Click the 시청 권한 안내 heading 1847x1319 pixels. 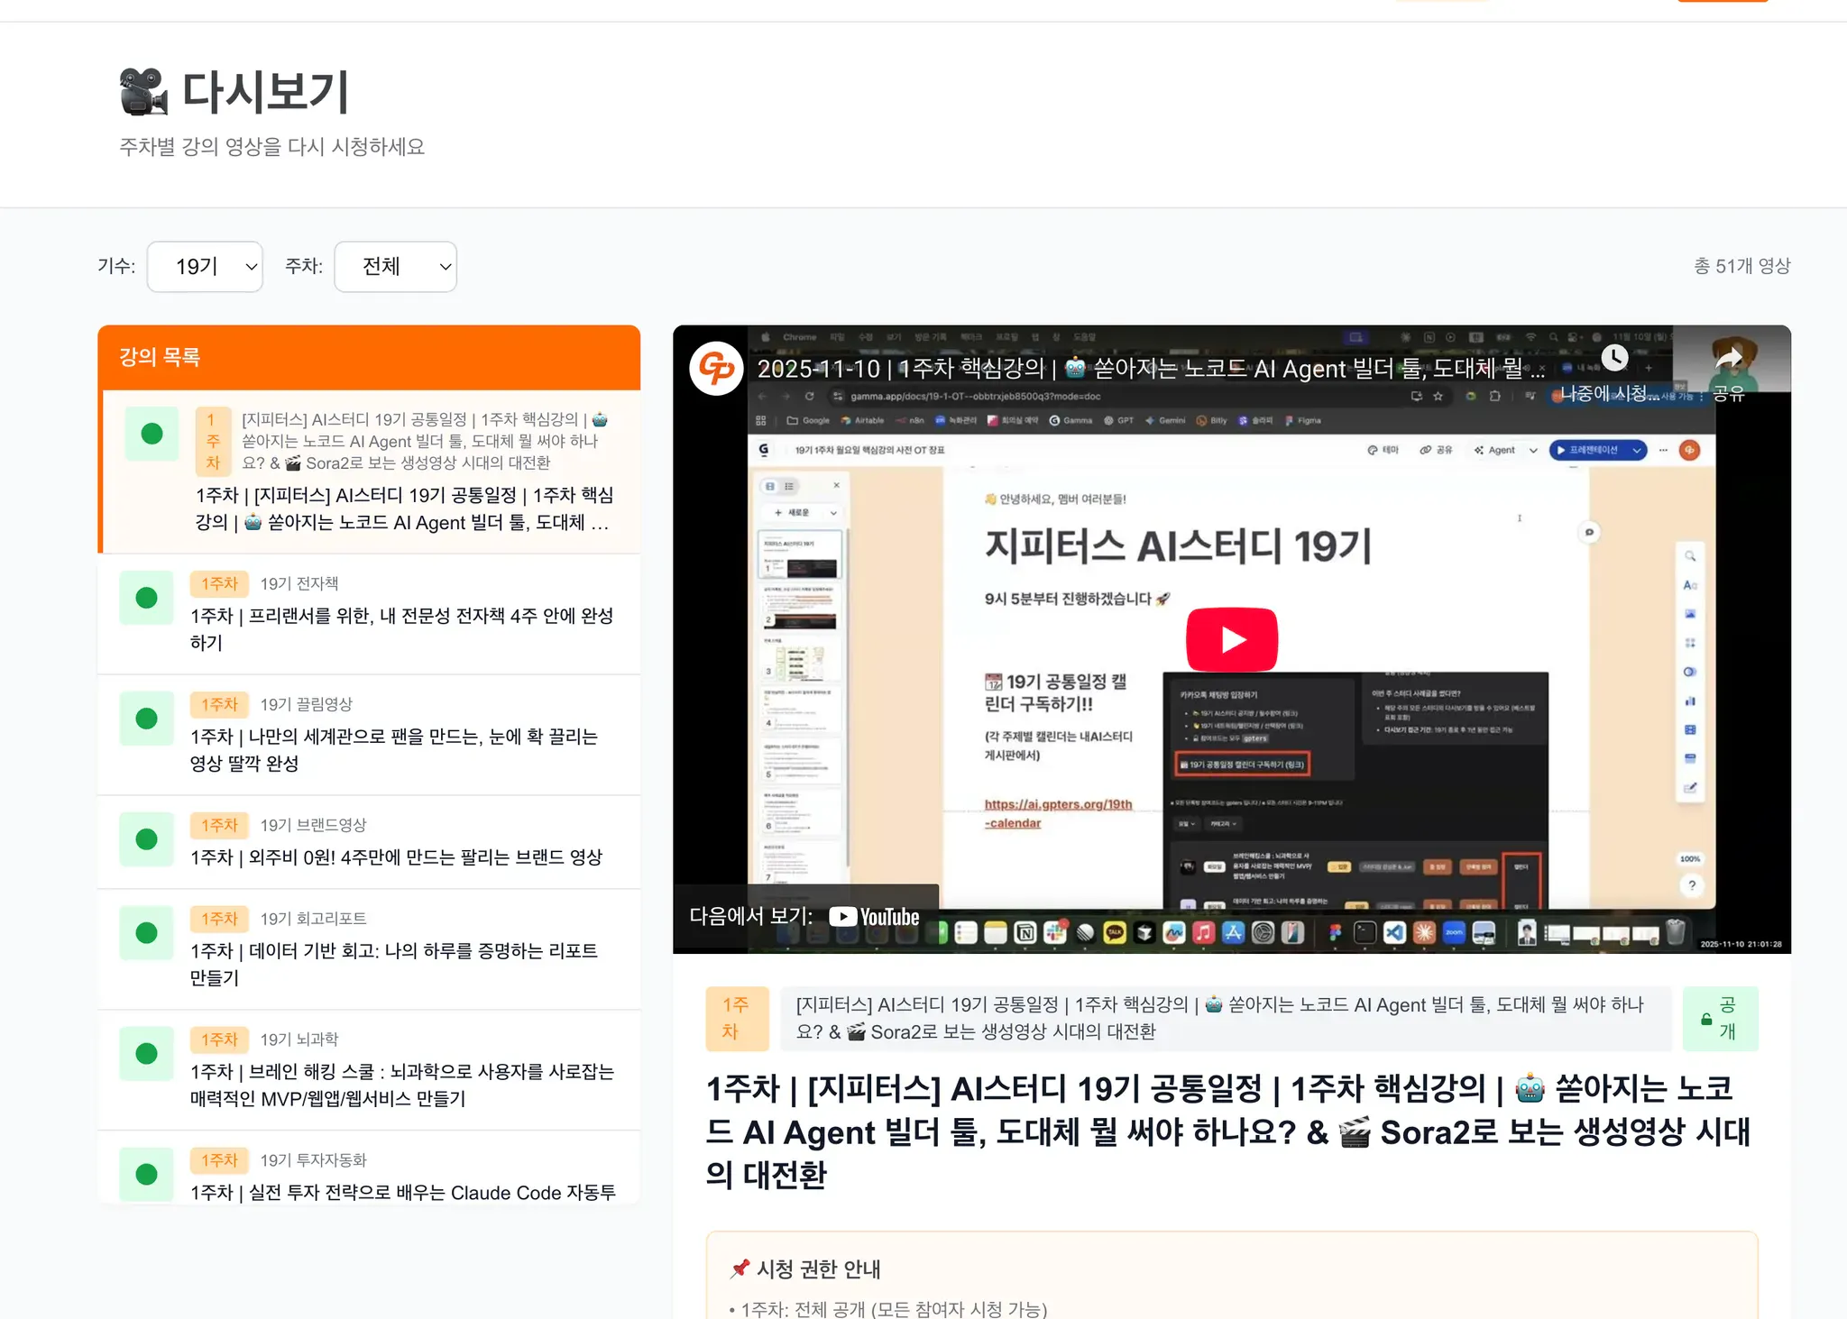tap(818, 1269)
